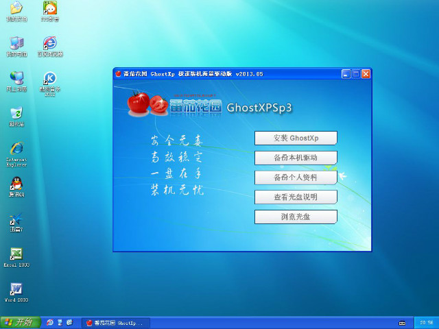Launch the browser quick launch icon
This screenshot has width=439, height=329.
[x=50, y=323]
